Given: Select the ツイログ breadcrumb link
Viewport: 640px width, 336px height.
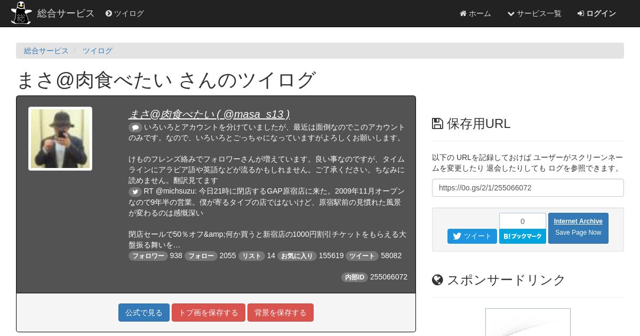Looking at the screenshot, I should [98, 51].
